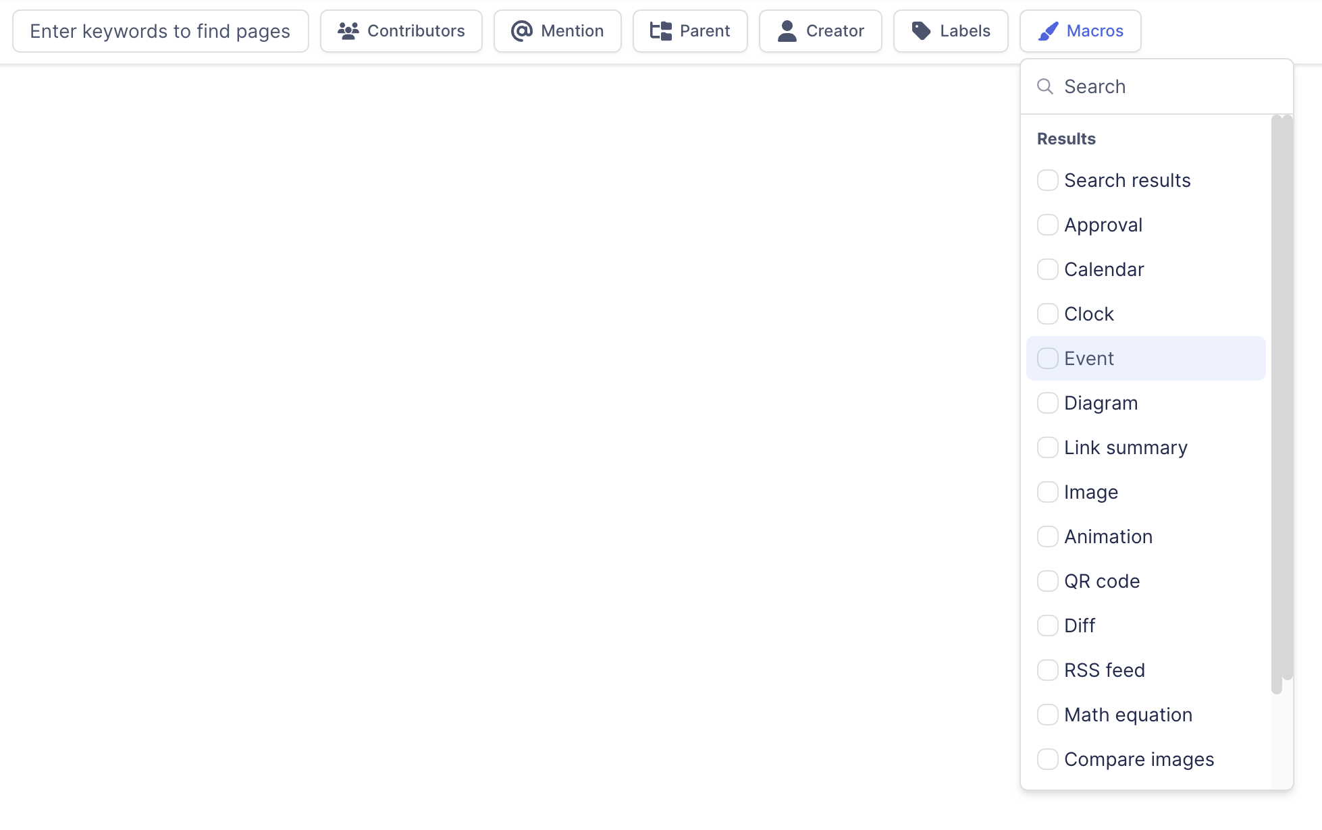Select the Calendar radio button
Image resolution: width=1322 pixels, height=830 pixels.
click(x=1047, y=269)
